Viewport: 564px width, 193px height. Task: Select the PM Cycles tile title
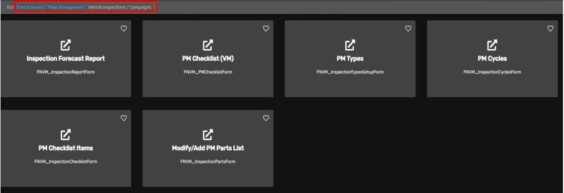coord(492,58)
